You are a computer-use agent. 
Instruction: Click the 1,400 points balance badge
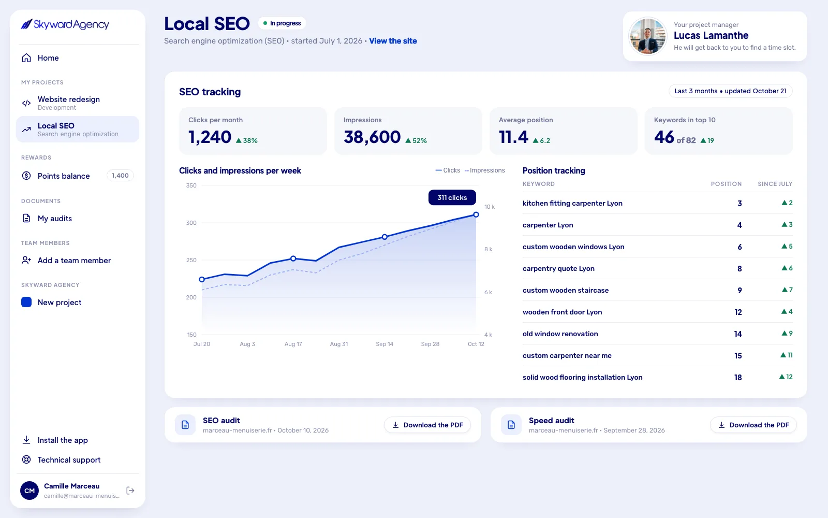coord(120,176)
